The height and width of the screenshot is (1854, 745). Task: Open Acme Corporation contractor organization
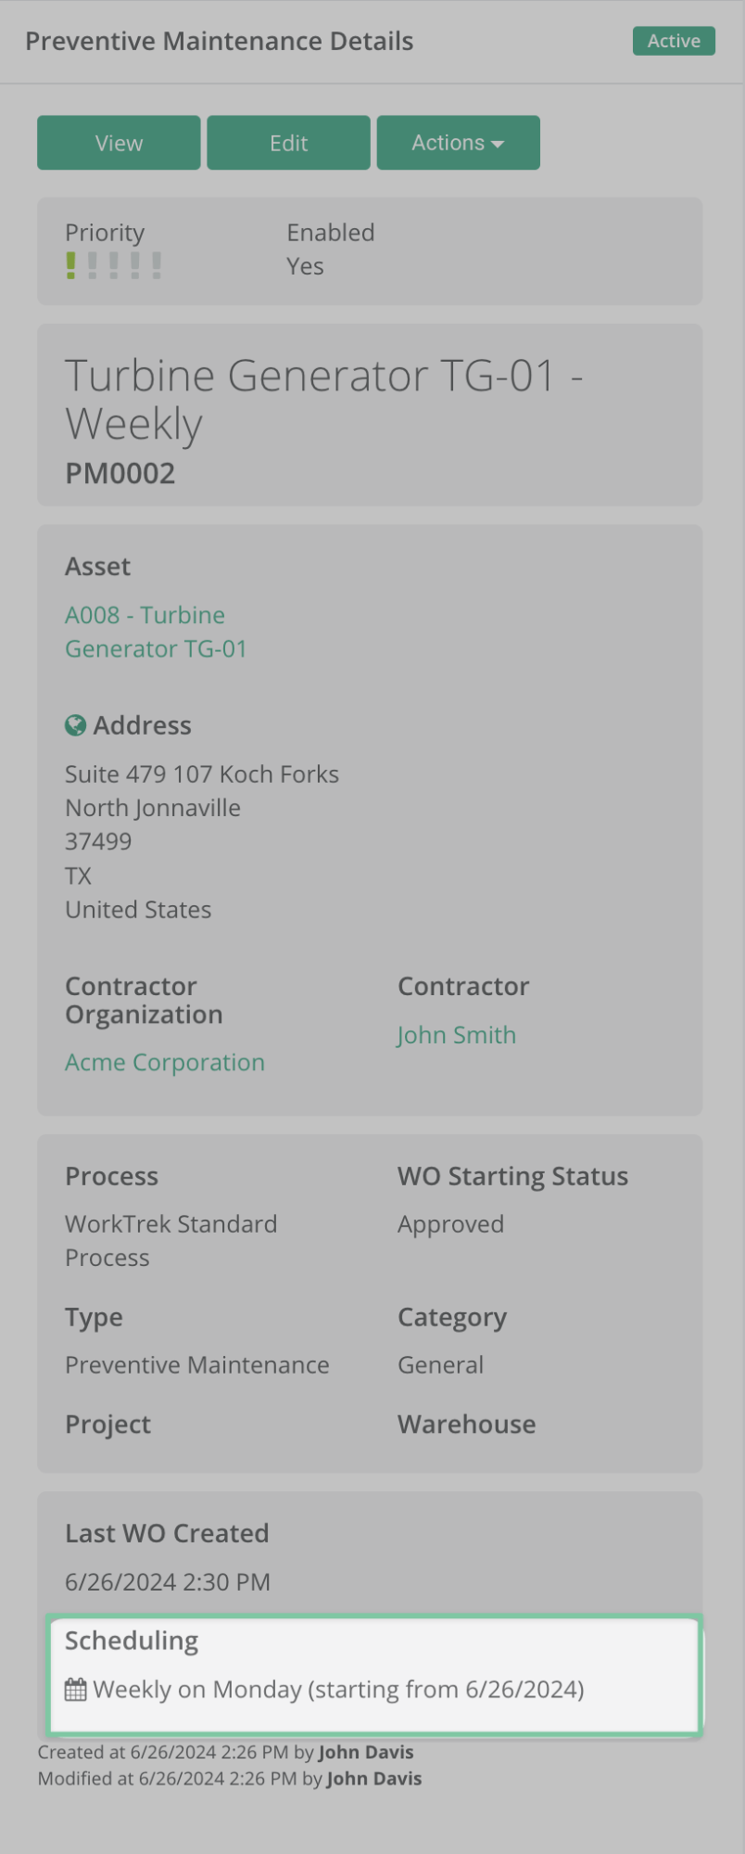(x=164, y=1062)
